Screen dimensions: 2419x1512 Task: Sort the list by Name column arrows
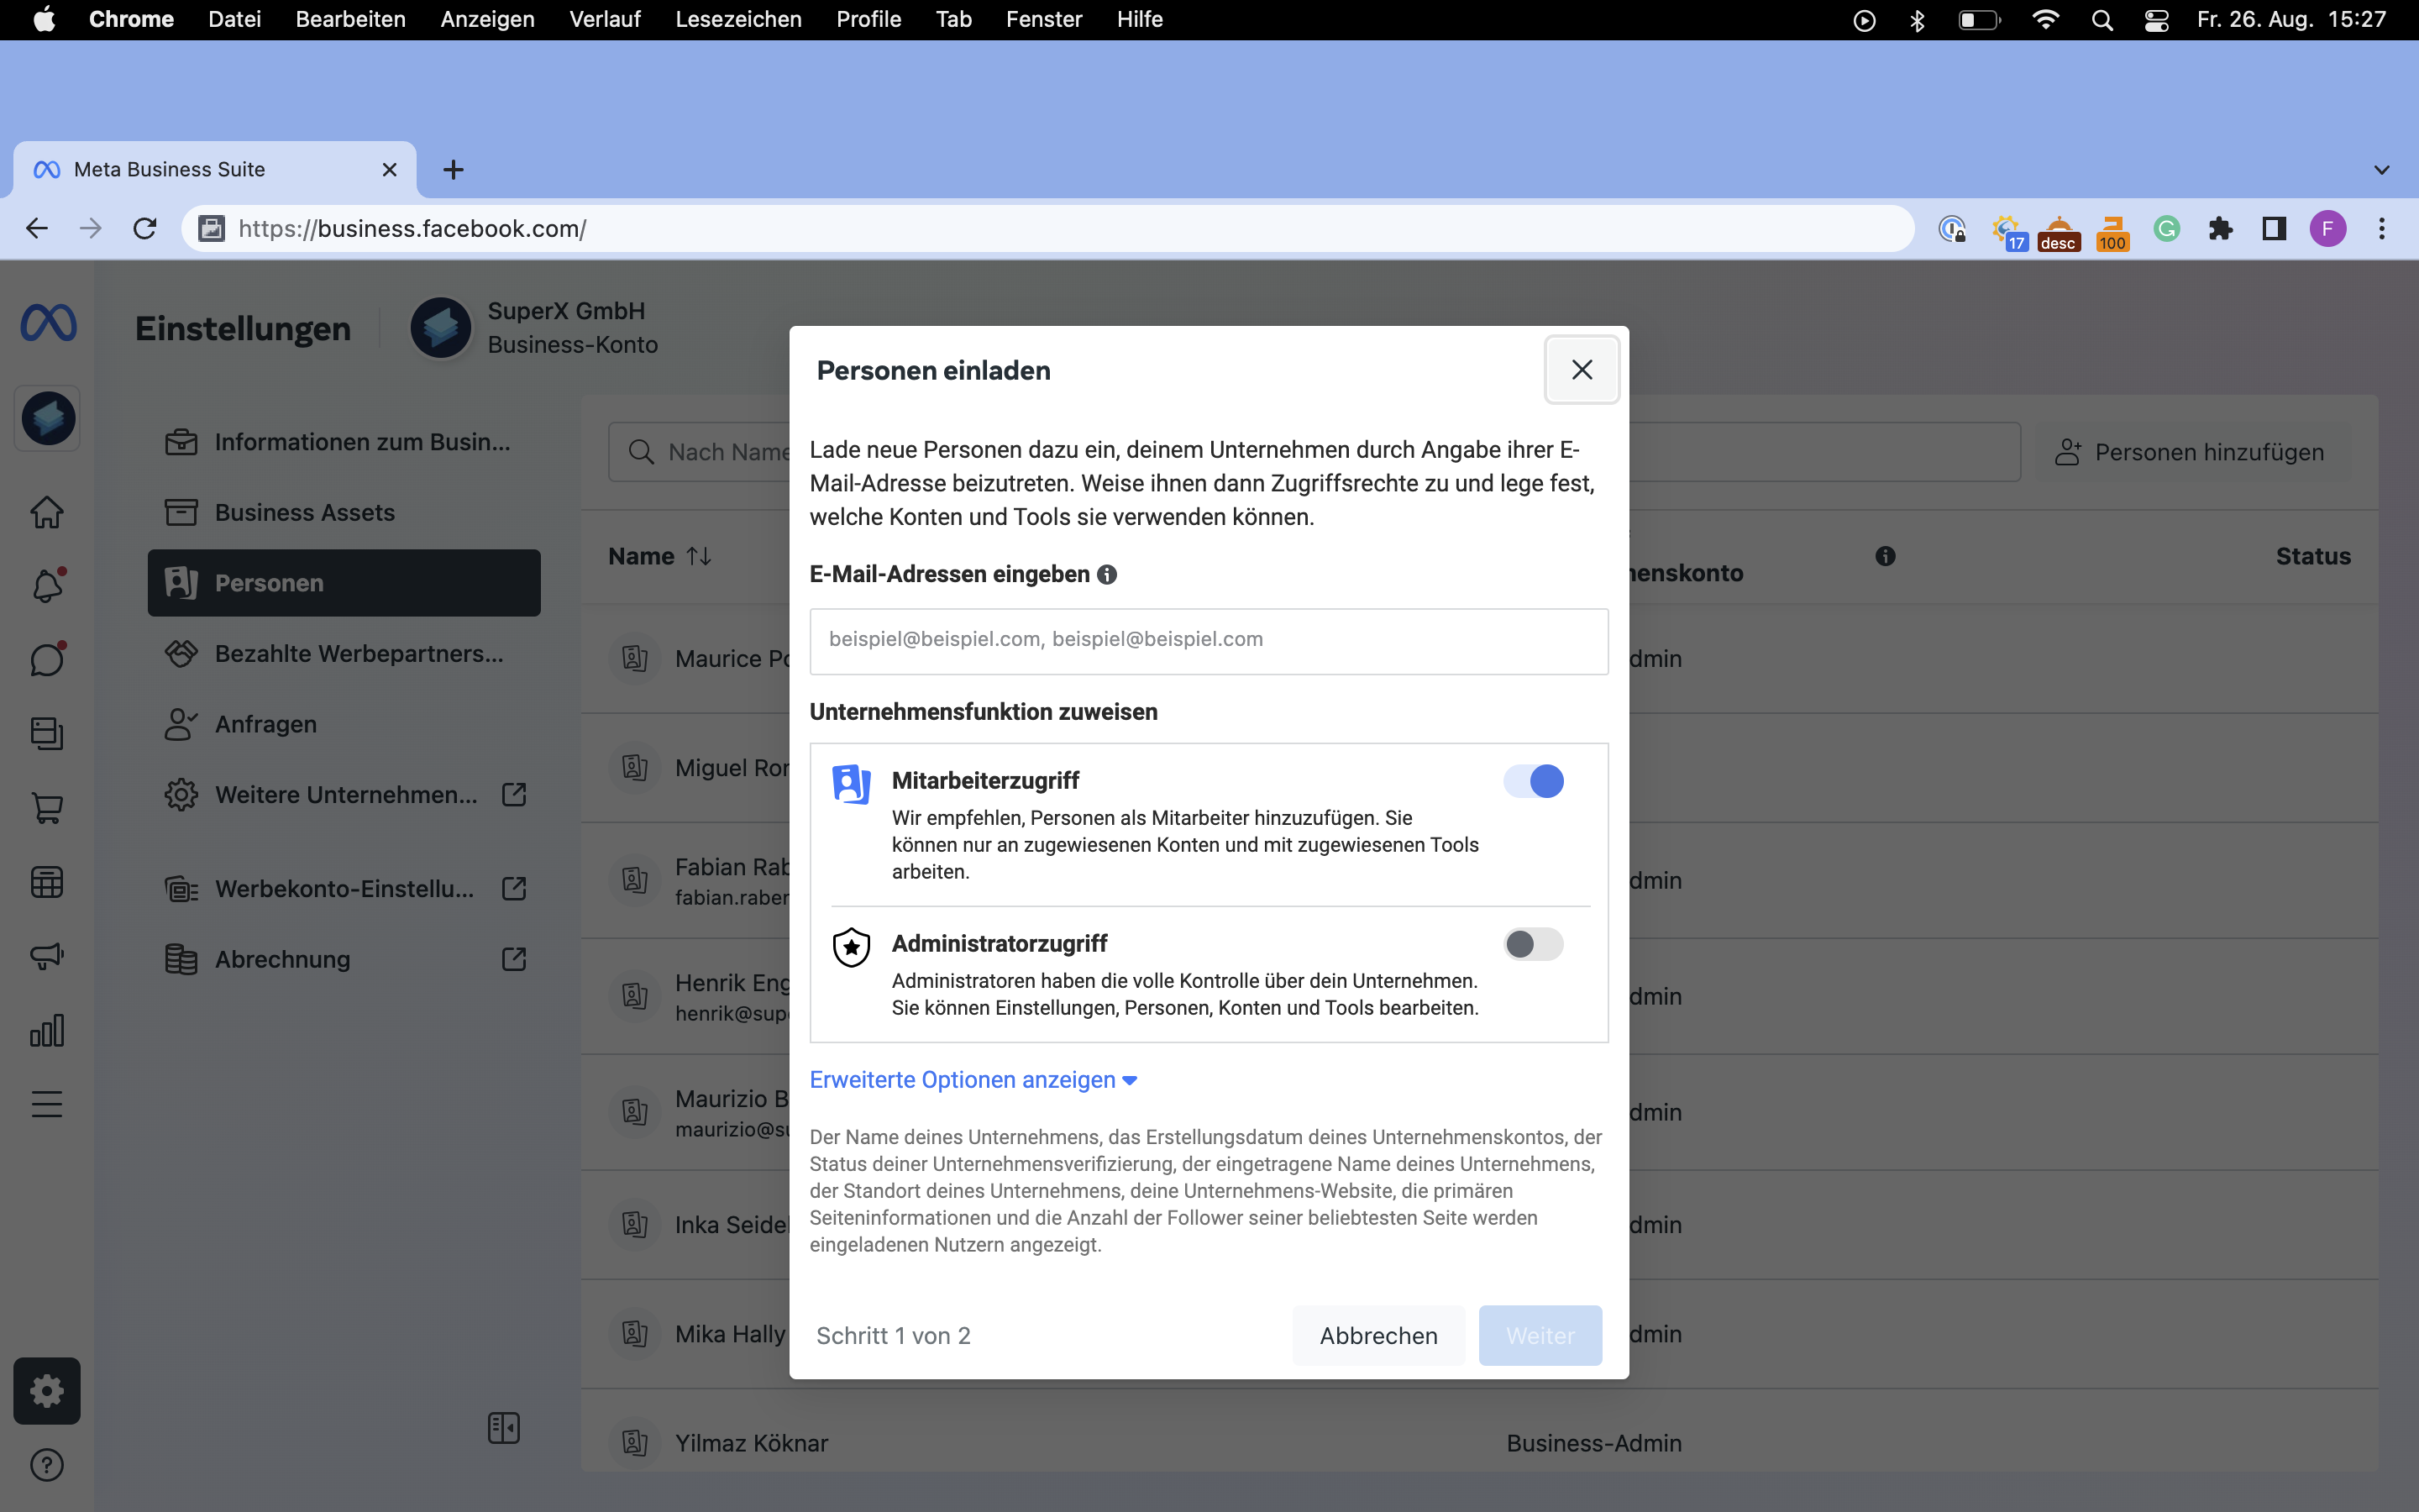point(699,556)
